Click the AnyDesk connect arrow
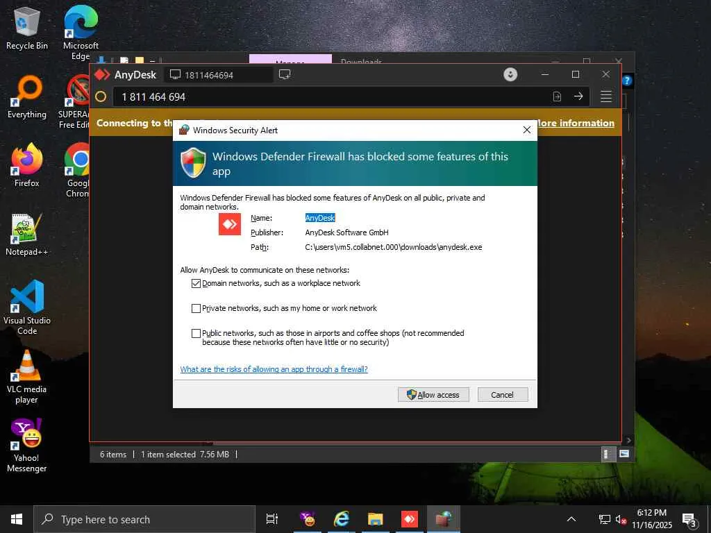Image resolution: width=711 pixels, height=533 pixels. [578, 96]
